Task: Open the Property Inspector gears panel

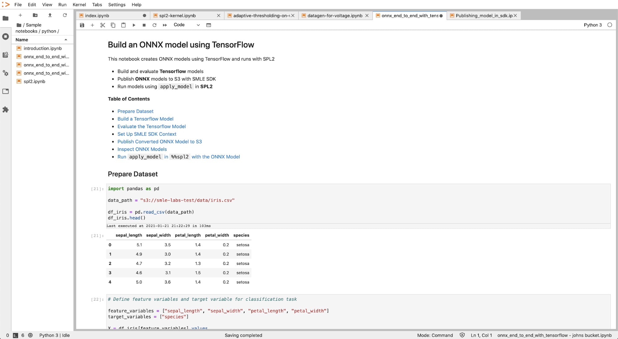Action: [x=6, y=73]
